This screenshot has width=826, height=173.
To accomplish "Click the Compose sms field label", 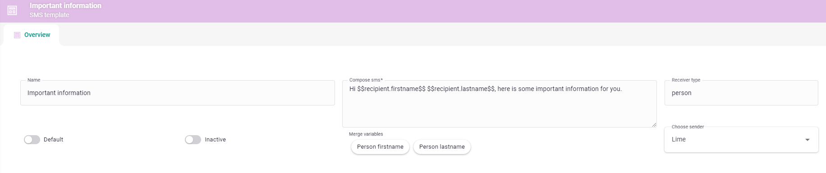I will tap(366, 80).
